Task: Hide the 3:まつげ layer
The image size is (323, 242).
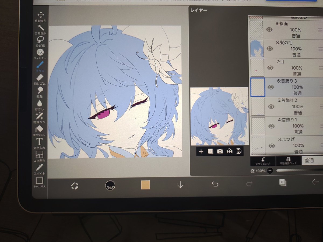Action: click(x=272, y=146)
